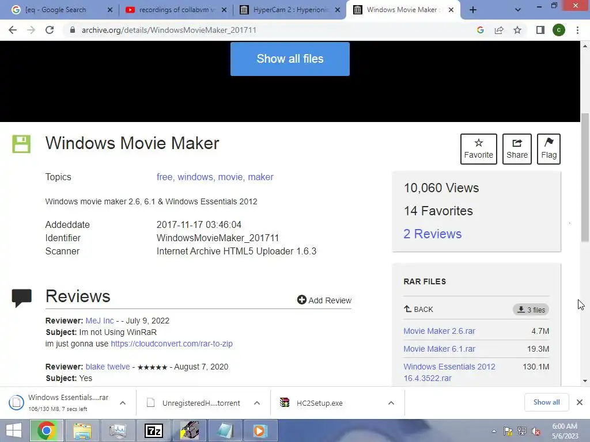This screenshot has width=590, height=442.
Task: Open the media player taskbar icon
Action: coord(260,430)
